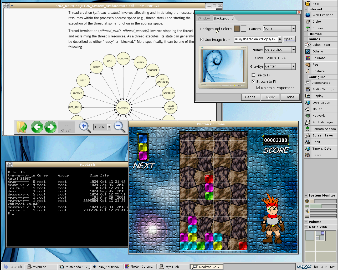Viewport: 338px width, 270px height.
Task: Open the ttyp1 terminal window menu icon
Action: pyautogui.click(x=9, y=165)
